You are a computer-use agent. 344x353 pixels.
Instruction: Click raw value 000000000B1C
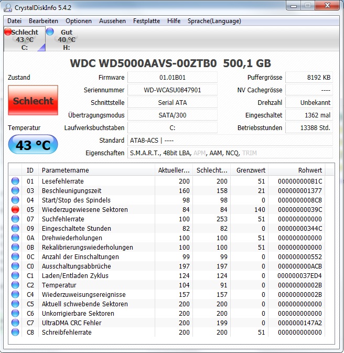point(300,181)
